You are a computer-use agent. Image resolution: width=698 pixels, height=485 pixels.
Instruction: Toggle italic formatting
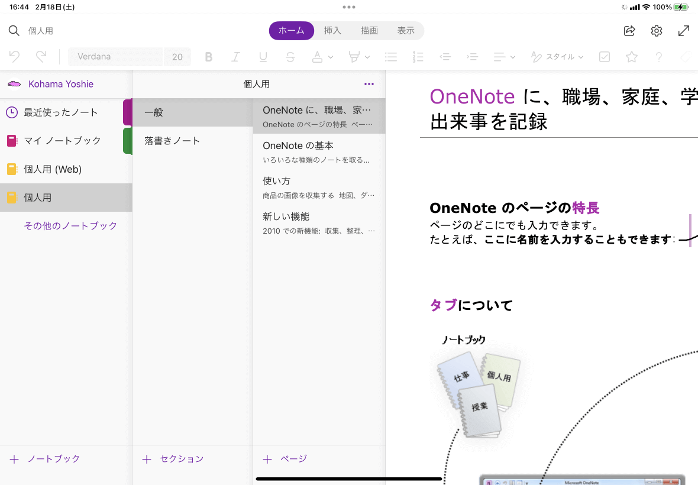pyautogui.click(x=235, y=57)
